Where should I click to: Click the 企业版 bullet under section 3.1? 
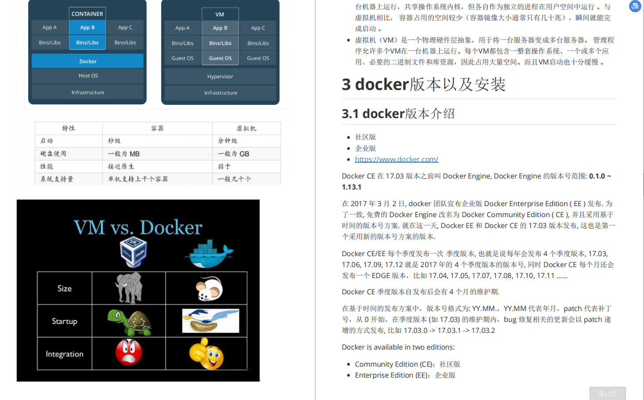click(365, 148)
